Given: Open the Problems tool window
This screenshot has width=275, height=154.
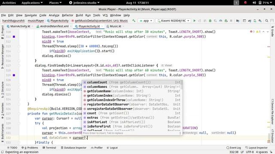Looking at the screenshot, I should point(30,148).
